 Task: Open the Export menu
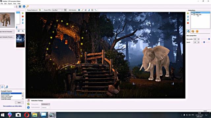[10, 4]
